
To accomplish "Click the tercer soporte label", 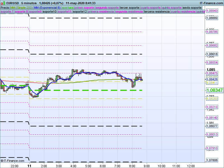I will (x=129, y=8).
